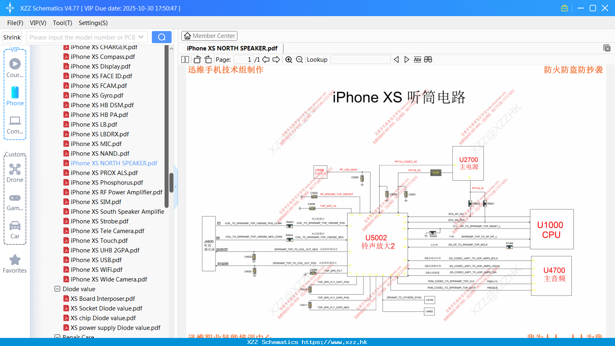This screenshot has width=615, height=346.
Task: Open iPhone XS HB PA.pdf
Action: [99, 115]
